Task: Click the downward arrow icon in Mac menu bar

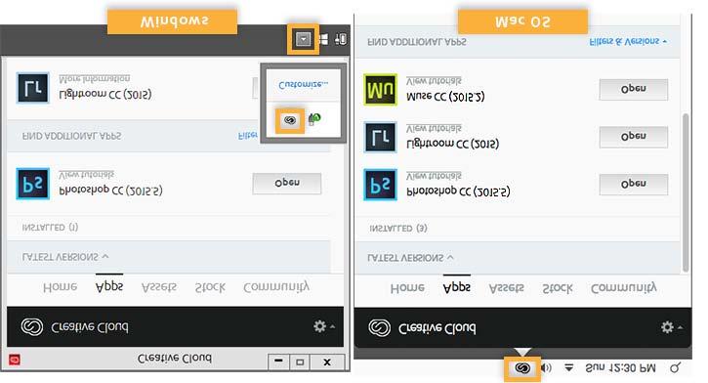Action: 569,368
